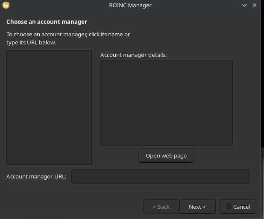
Task: Minimize the window using the chevron icon
Action: click(244, 5)
